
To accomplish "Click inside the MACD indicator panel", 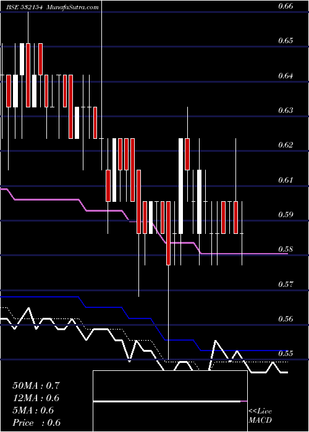I will pos(170,401).
